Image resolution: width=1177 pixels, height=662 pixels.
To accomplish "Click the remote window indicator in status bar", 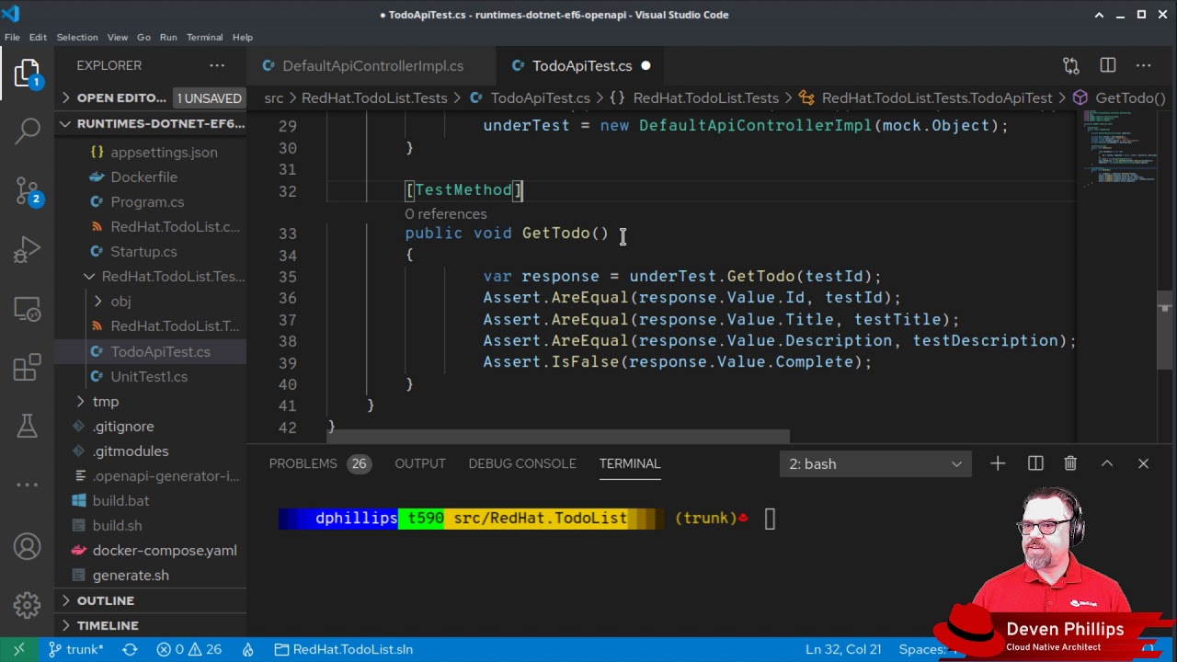I will tap(18, 649).
